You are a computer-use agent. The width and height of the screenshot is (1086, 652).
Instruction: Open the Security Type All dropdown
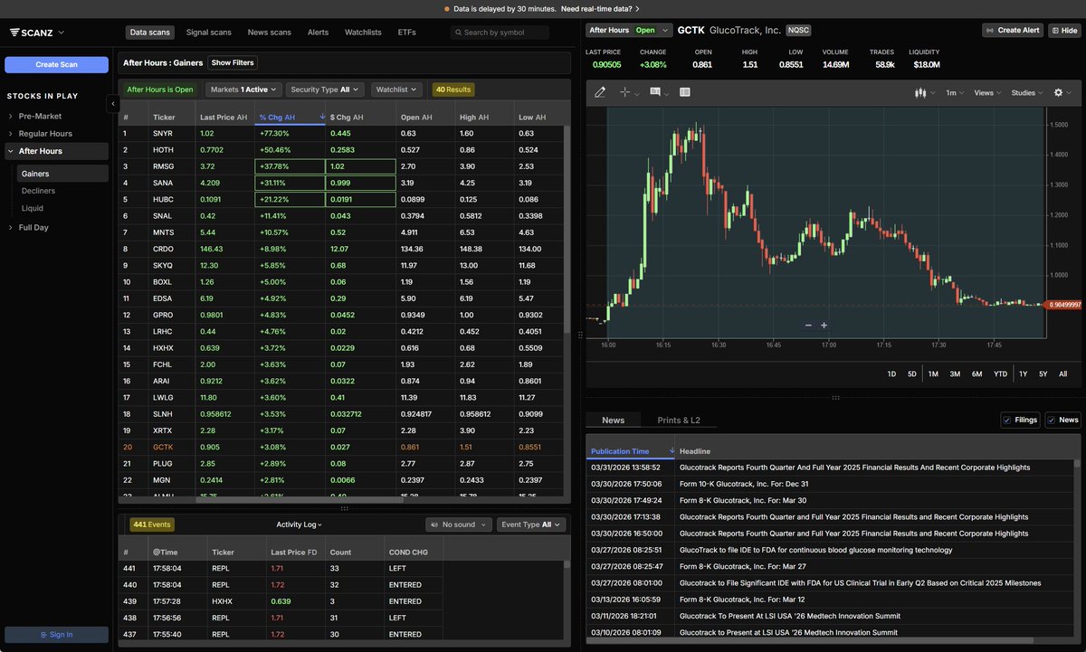(x=325, y=90)
